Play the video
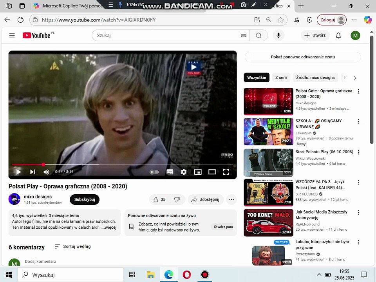 18,172
